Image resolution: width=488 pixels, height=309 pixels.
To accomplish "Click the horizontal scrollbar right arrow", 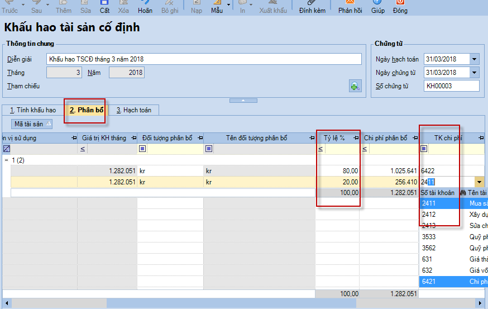I will point(480,303).
